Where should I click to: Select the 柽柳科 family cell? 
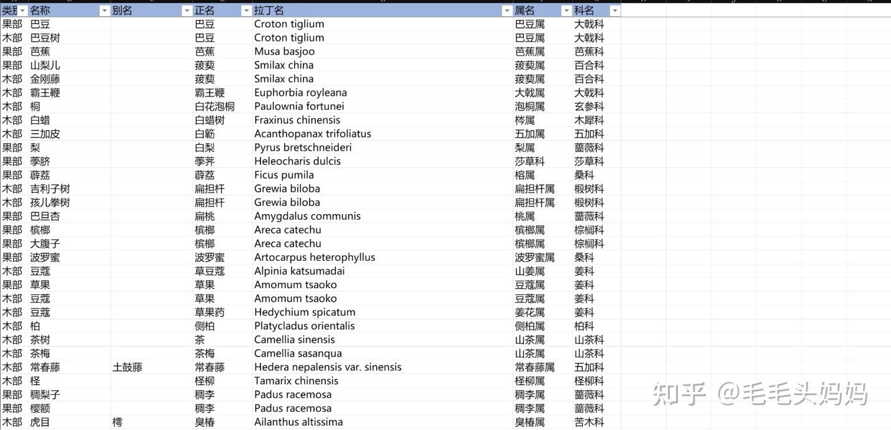(x=596, y=381)
